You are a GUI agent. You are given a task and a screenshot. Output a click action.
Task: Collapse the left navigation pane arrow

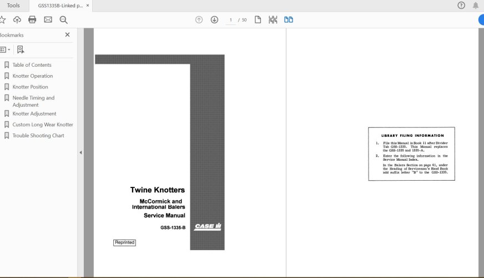(80, 152)
